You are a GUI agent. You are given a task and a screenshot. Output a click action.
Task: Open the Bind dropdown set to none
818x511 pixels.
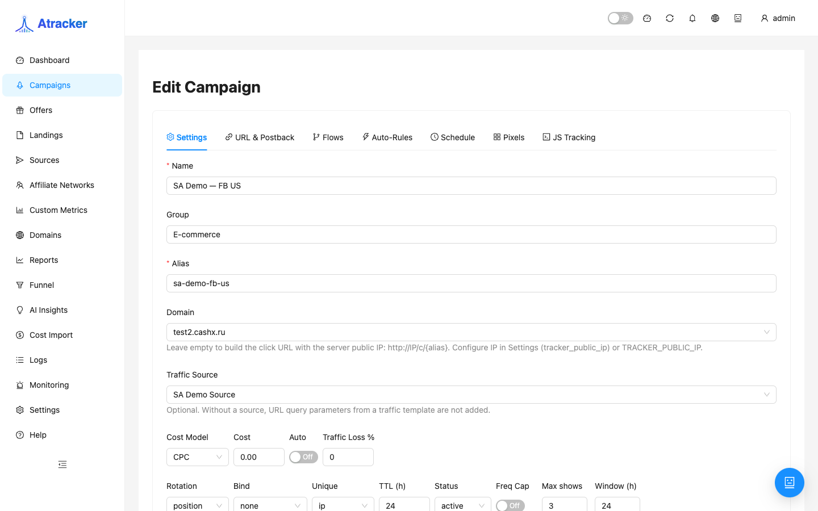[x=270, y=504]
